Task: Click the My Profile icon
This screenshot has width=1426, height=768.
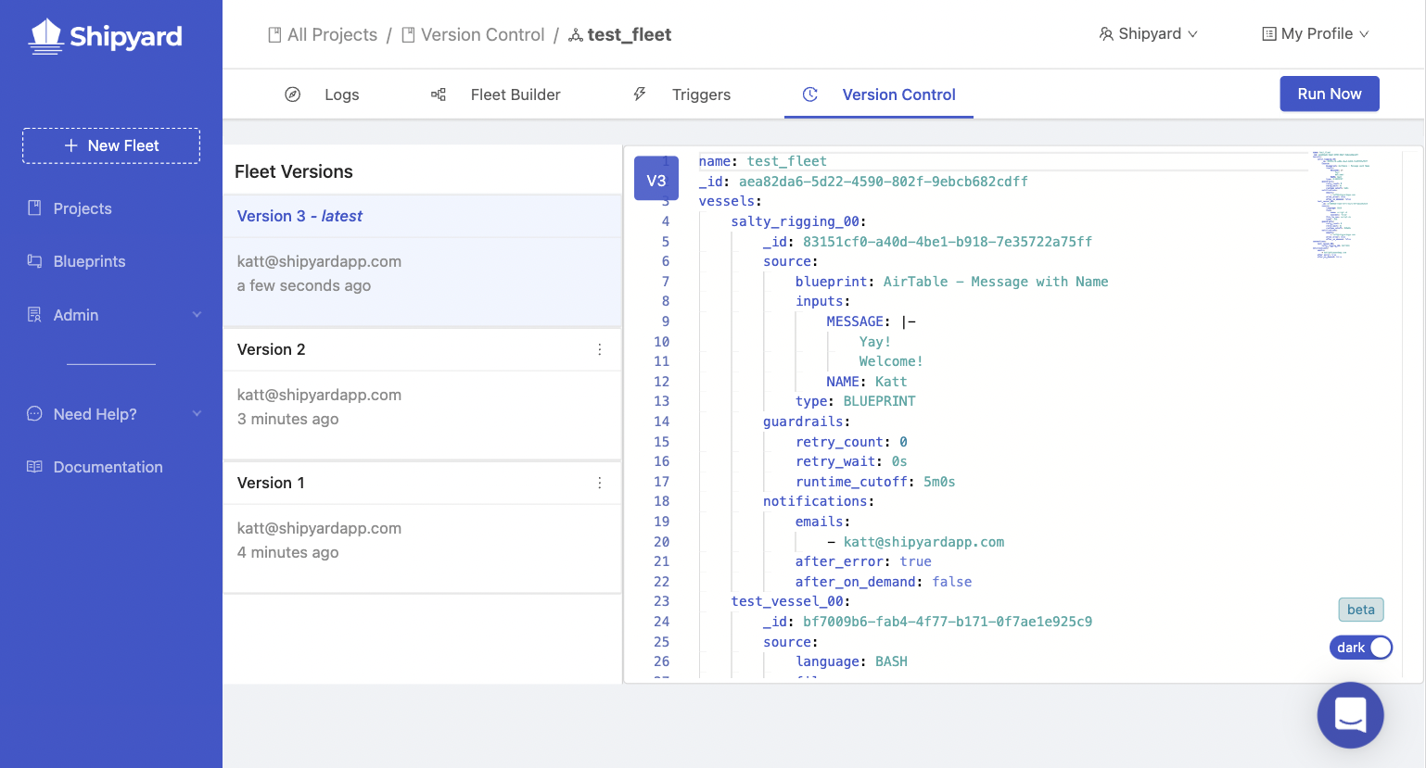Action: 1269,34
